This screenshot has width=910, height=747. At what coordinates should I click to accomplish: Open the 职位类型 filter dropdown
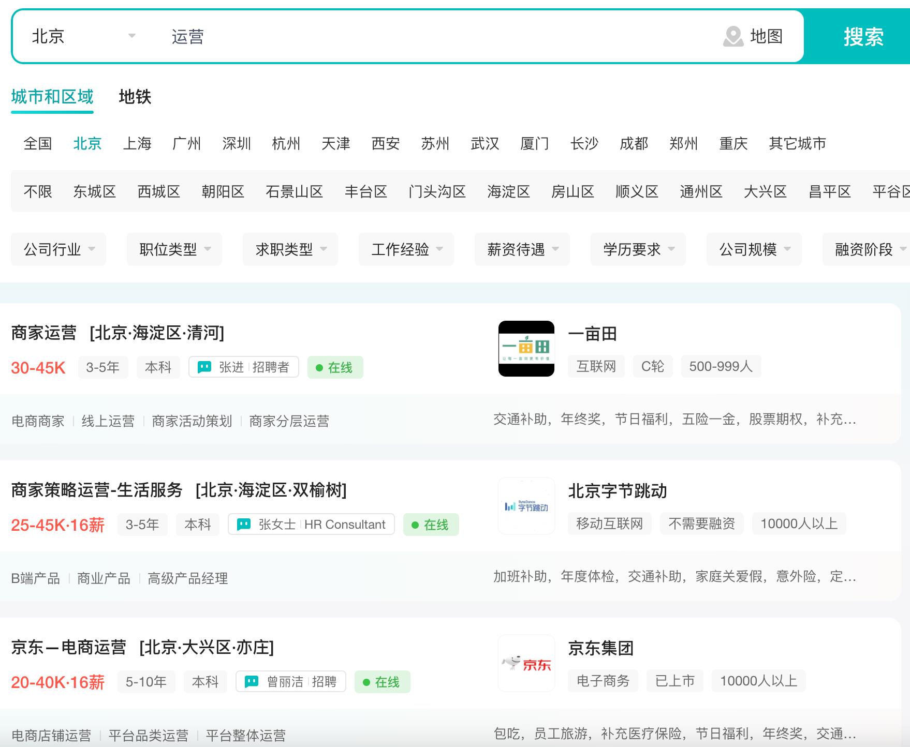click(174, 249)
